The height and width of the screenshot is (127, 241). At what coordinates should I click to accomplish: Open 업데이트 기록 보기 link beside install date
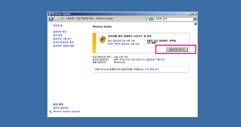click(155, 60)
